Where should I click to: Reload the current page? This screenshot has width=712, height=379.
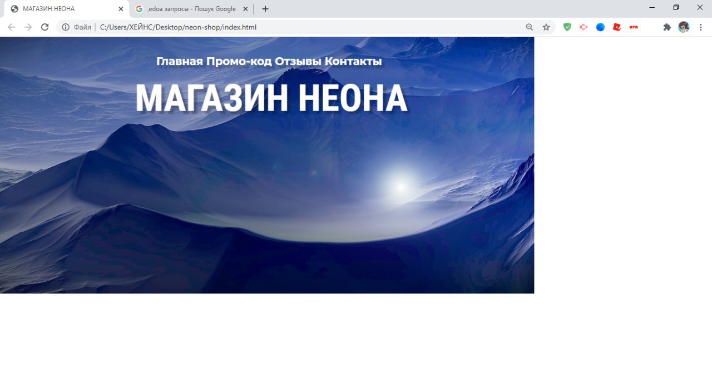45,27
